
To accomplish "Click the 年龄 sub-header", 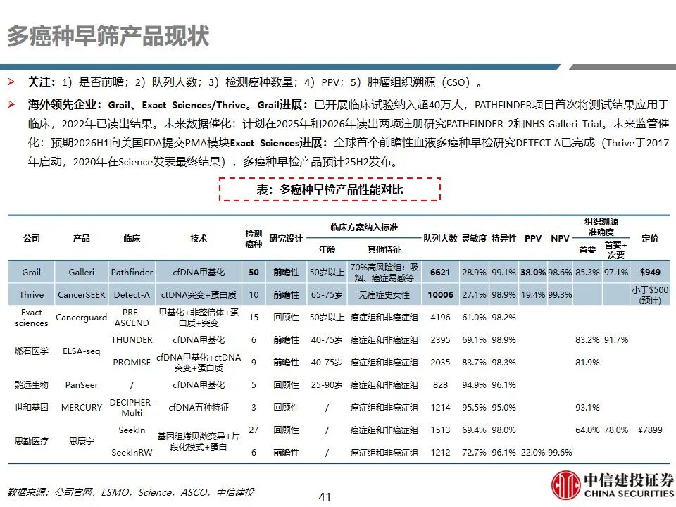I will pyautogui.click(x=327, y=249).
